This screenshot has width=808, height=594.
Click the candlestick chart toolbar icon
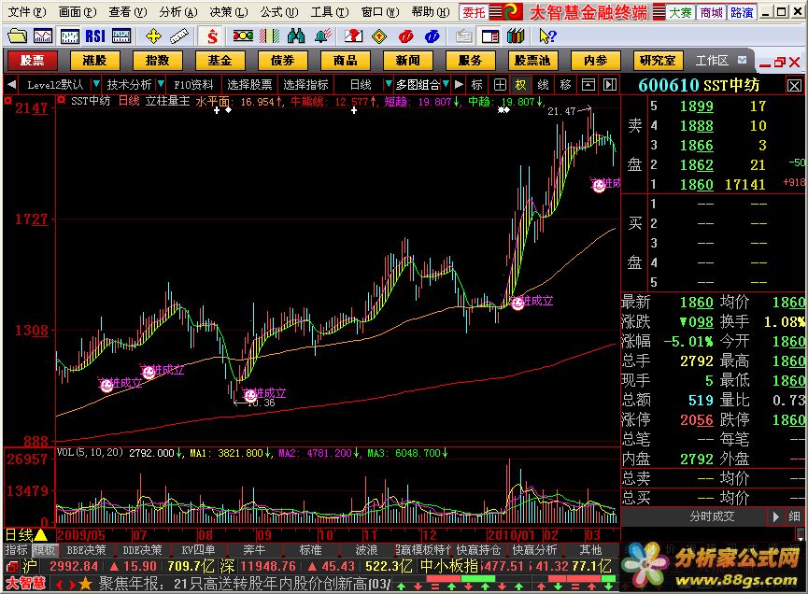click(69, 36)
